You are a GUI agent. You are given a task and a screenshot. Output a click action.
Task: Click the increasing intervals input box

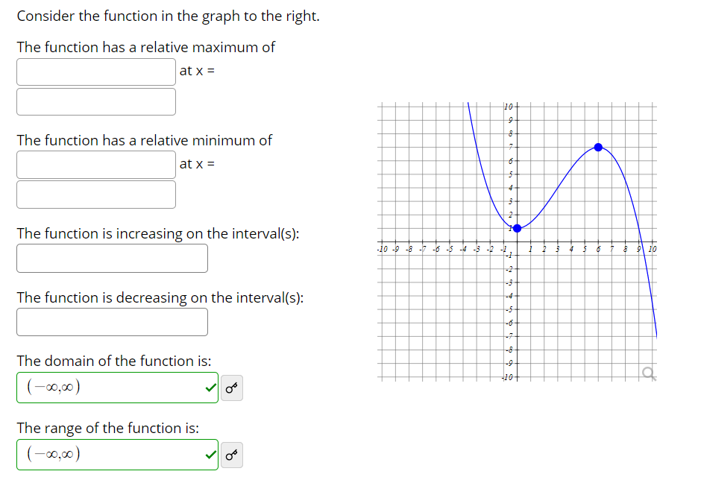click(x=112, y=258)
